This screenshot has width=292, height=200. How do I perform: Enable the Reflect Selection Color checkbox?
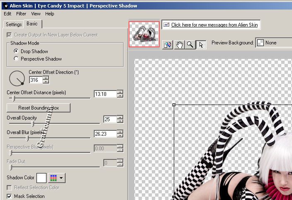(9, 188)
